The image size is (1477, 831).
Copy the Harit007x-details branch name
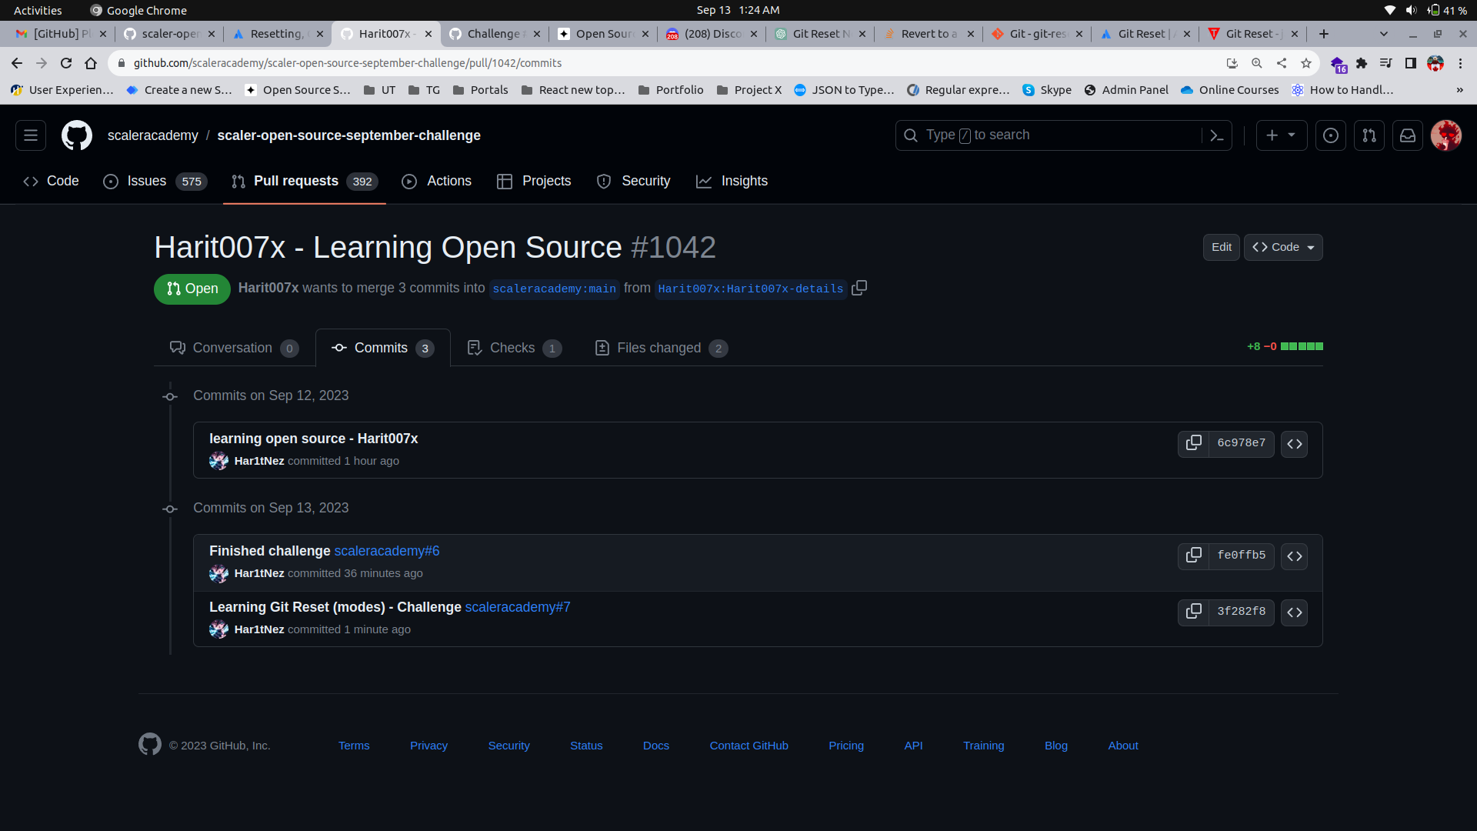click(x=859, y=288)
